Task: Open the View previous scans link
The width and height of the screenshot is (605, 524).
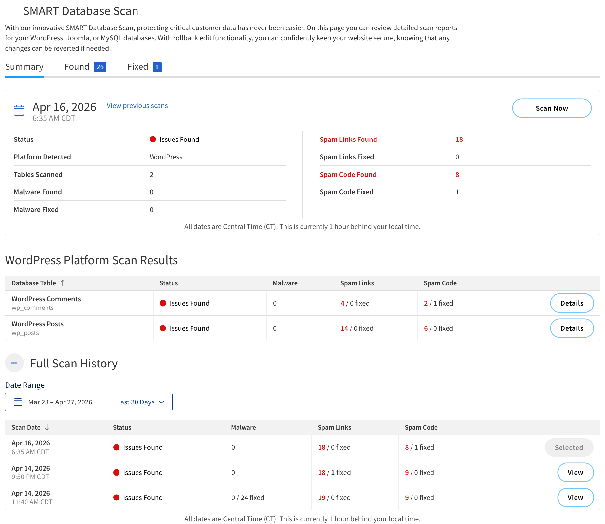Action: click(137, 106)
